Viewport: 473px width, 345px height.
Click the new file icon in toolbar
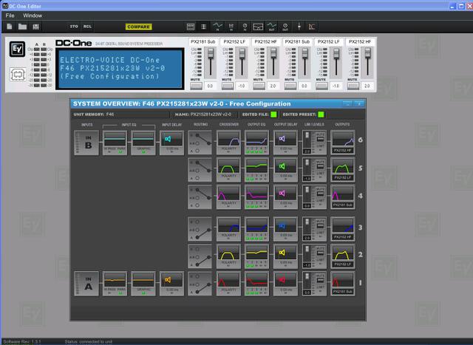tap(10, 27)
